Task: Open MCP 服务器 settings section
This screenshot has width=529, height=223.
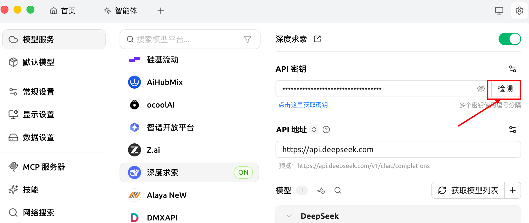Action: click(x=54, y=167)
